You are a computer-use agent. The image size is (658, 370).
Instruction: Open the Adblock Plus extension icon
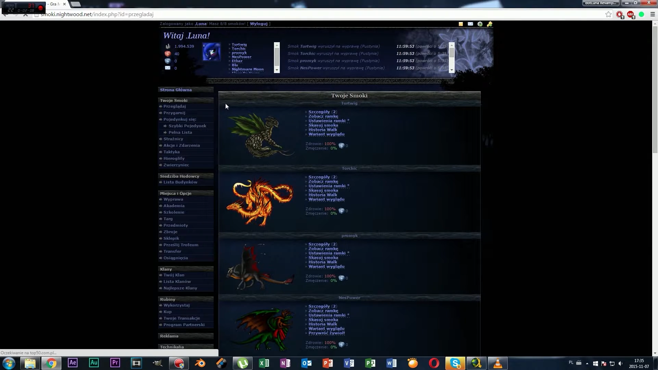point(630,14)
